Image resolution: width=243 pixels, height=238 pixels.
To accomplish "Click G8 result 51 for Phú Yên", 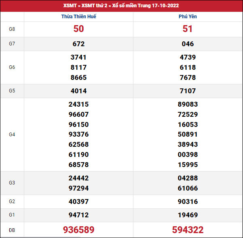I will click(x=188, y=29).
